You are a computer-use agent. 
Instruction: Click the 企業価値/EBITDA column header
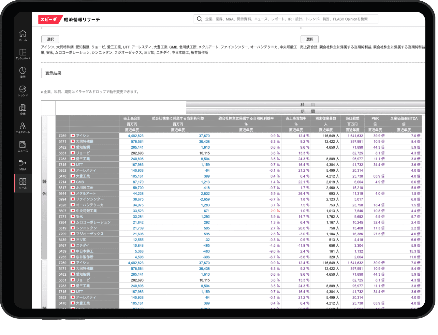[x=404, y=118]
